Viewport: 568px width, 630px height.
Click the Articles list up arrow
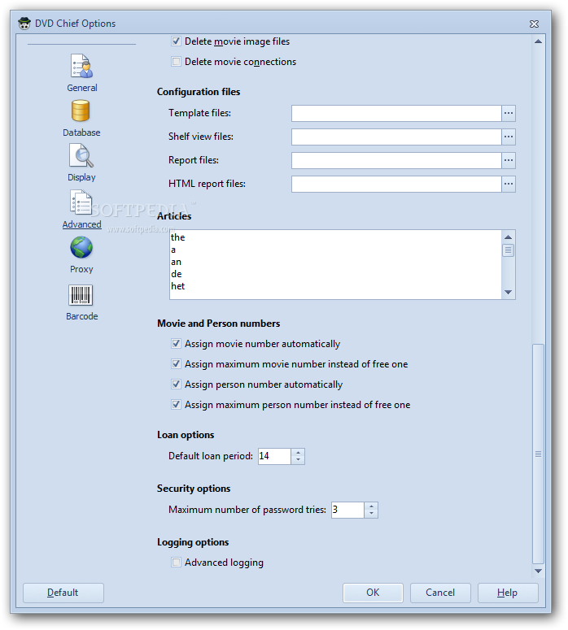tap(508, 237)
